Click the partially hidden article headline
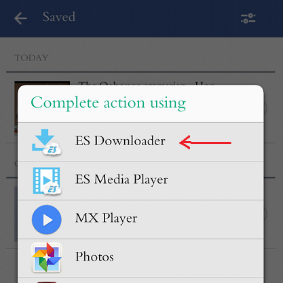Screen dimensions: 285x283 pos(146,83)
